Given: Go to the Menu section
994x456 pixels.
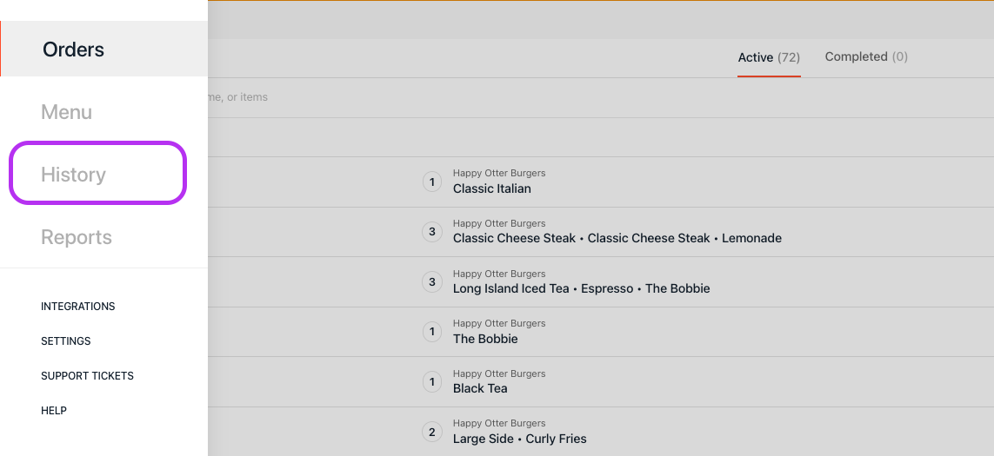Looking at the screenshot, I should (x=67, y=112).
